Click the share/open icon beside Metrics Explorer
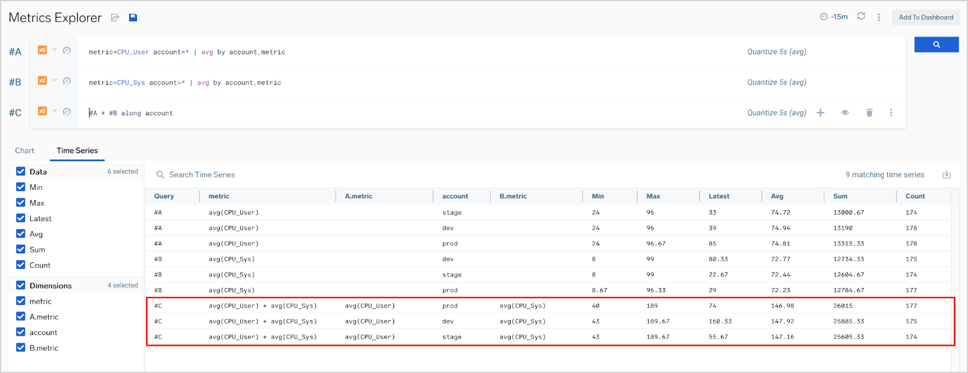The image size is (968, 373). pos(115,17)
